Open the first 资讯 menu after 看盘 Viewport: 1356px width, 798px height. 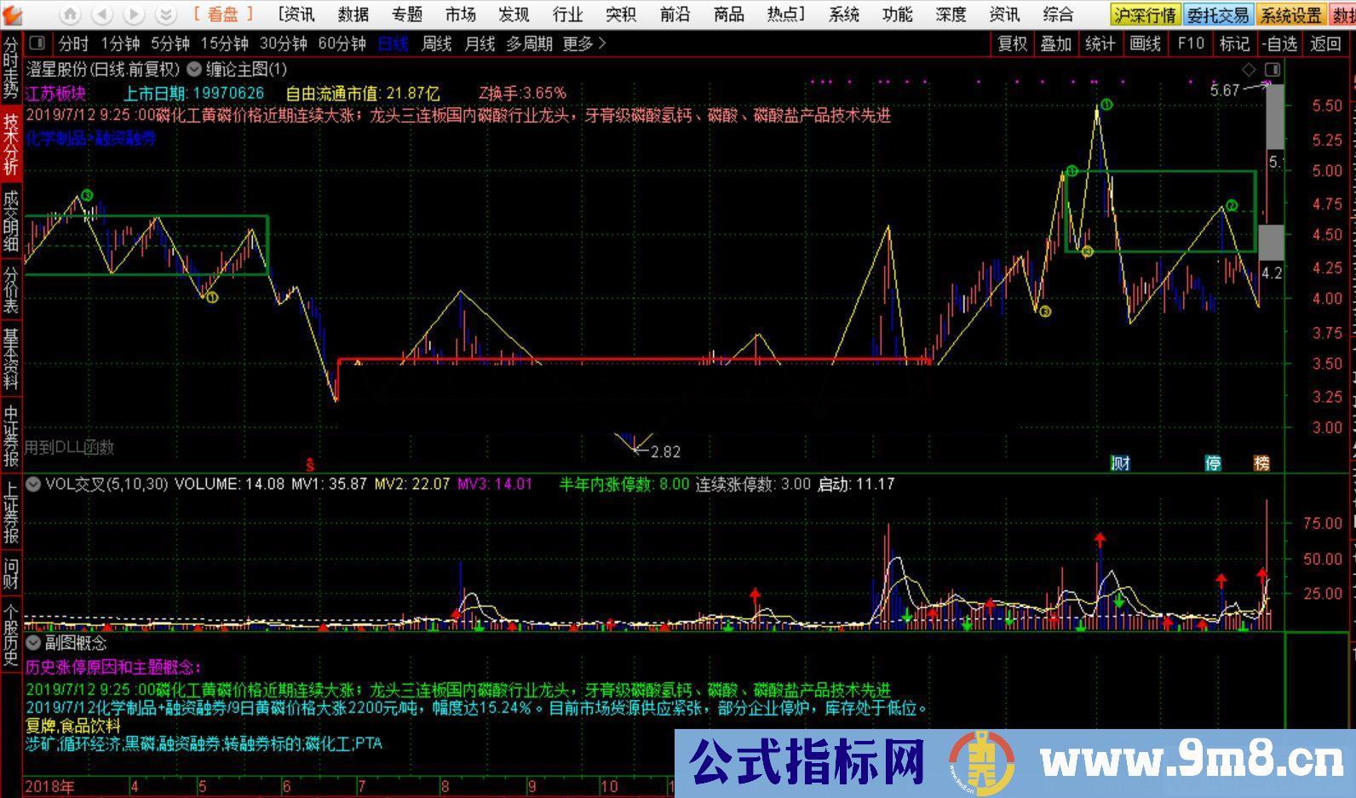click(x=296, y=14)
